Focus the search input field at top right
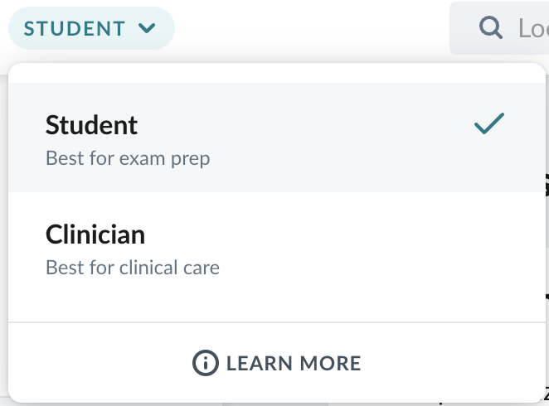The image size is (549, 406). [499, 28]
